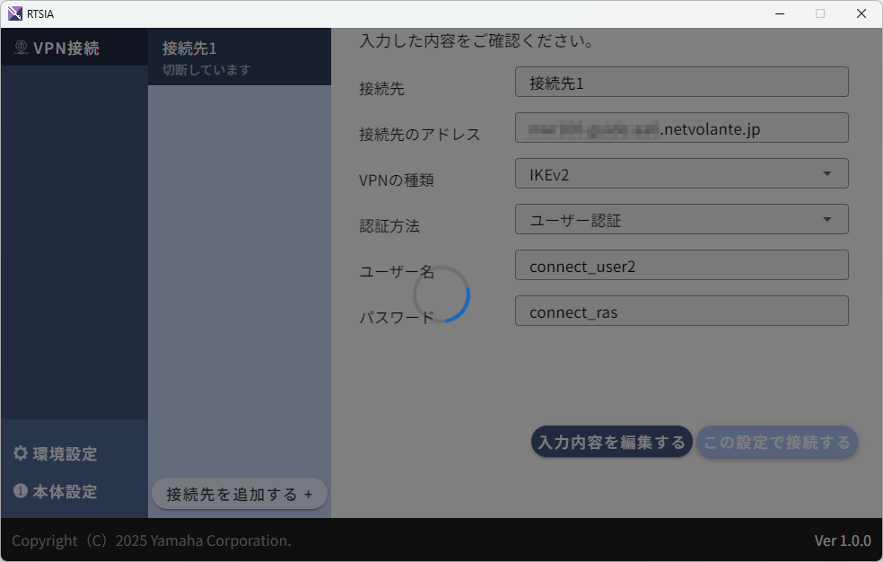Expand the 認証方法 dropdown showing ユーザー認証
This screenshot has width=883, height=562.
click(x=681, y=219)
